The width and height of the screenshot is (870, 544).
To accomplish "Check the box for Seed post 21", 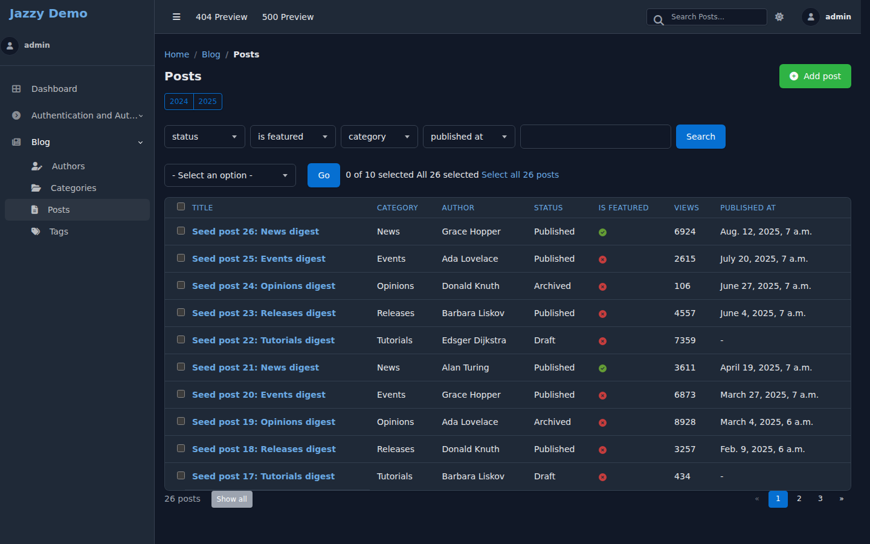I will (181, 367).
